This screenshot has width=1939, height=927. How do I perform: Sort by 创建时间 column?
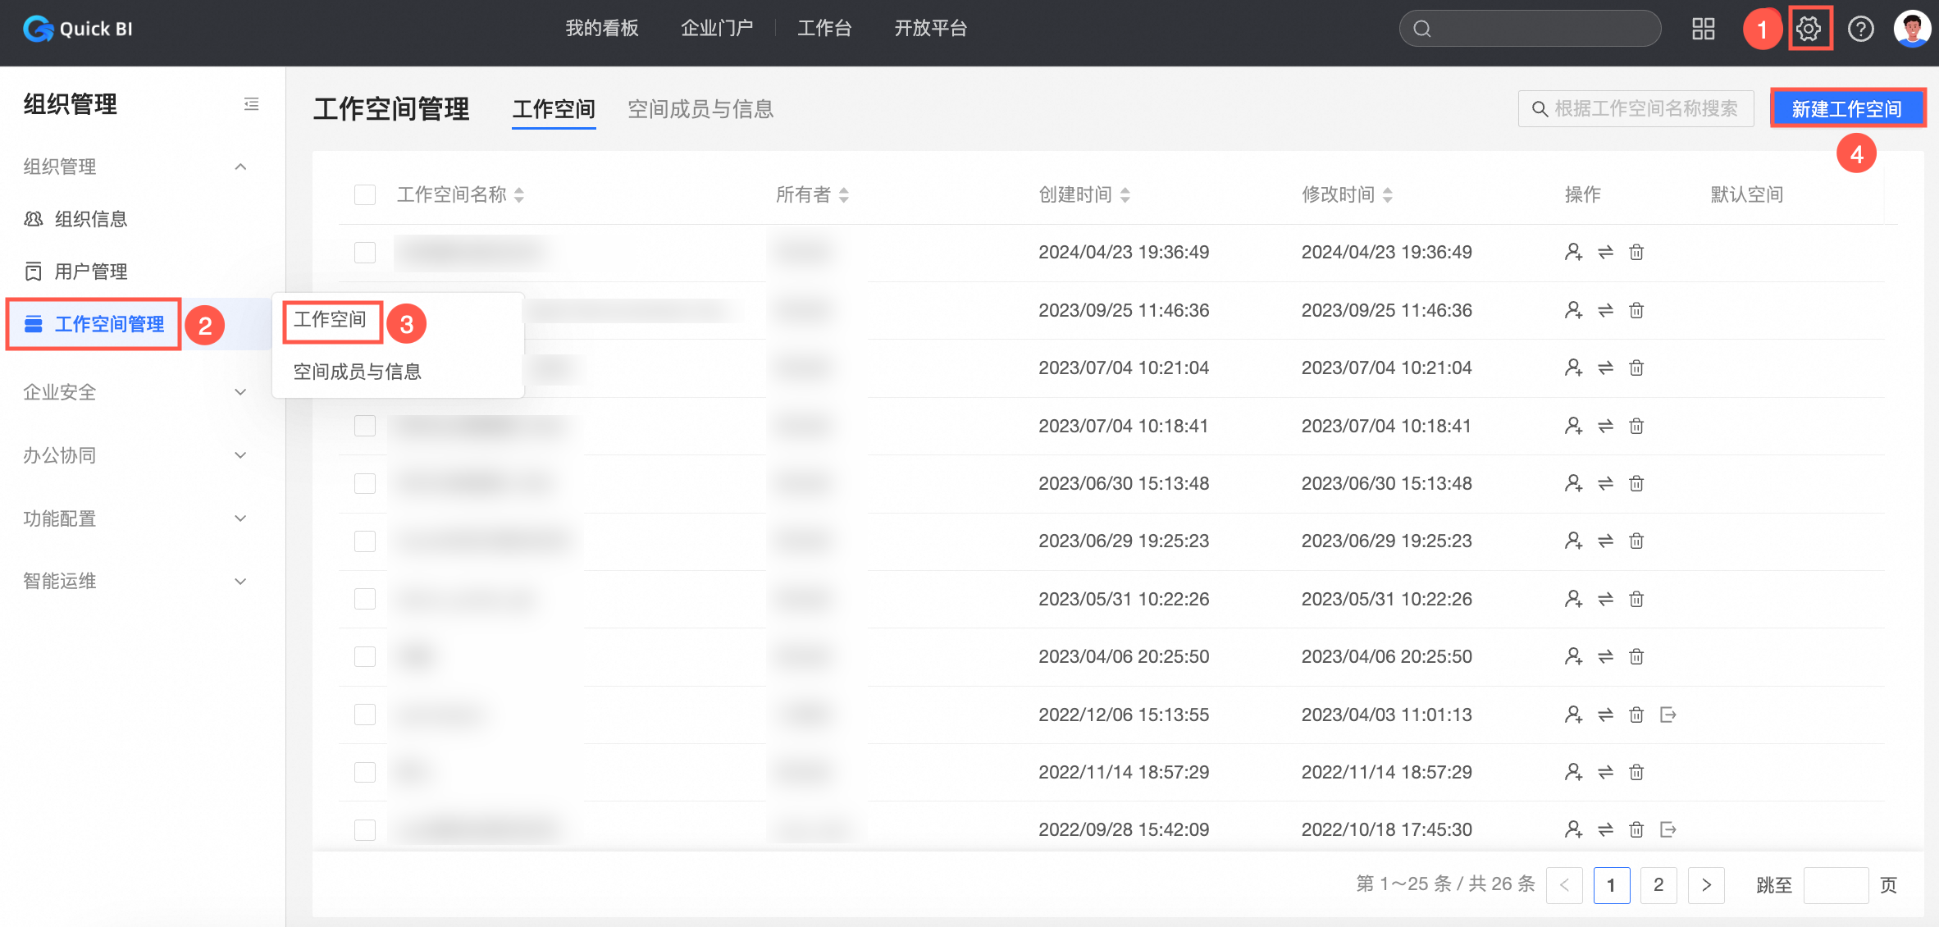coord(1125,194)
